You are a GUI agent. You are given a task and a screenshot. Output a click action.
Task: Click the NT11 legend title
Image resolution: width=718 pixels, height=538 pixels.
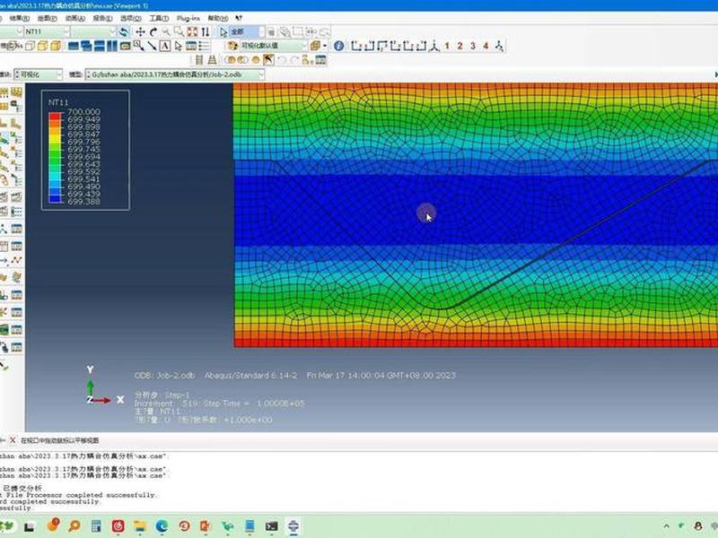click(x=58, y=102)
